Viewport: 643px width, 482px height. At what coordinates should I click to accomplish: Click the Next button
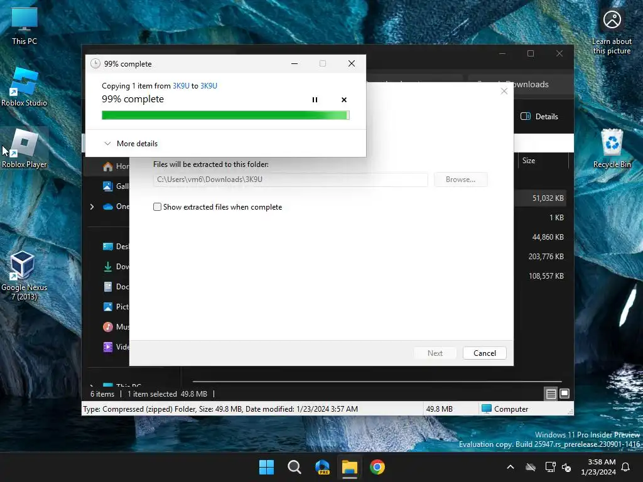click(435, 353)
